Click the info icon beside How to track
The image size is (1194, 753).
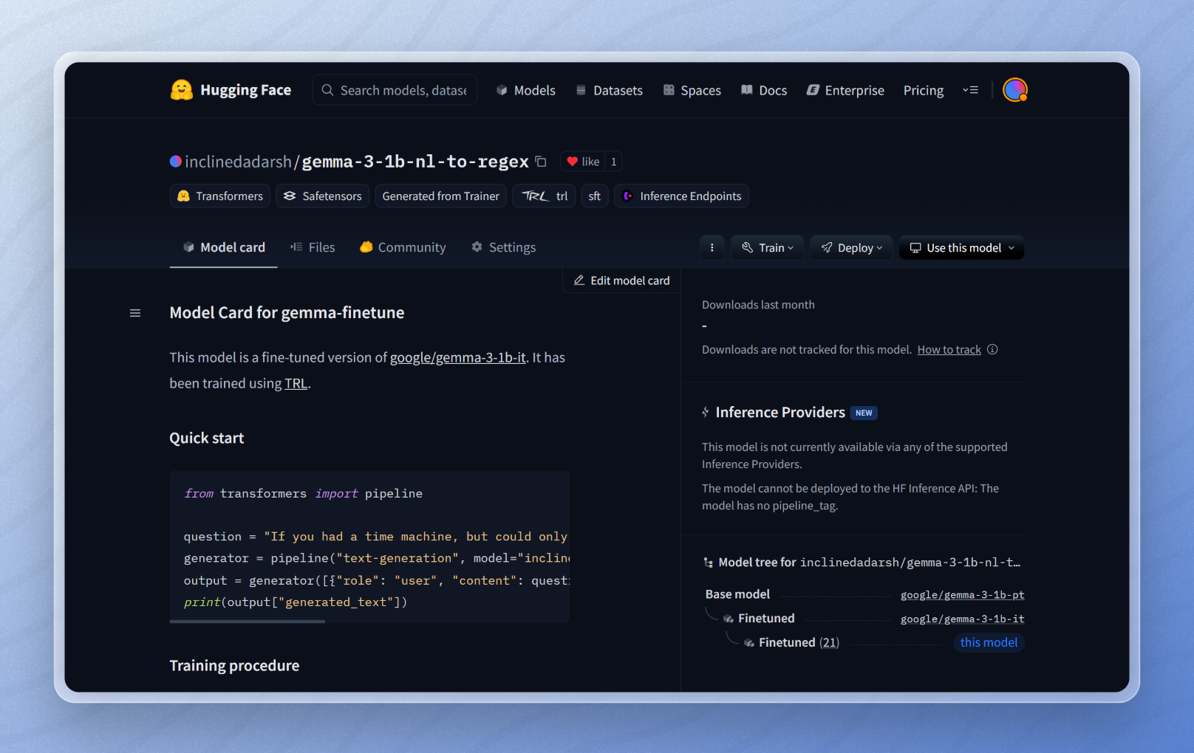point(992,349)
